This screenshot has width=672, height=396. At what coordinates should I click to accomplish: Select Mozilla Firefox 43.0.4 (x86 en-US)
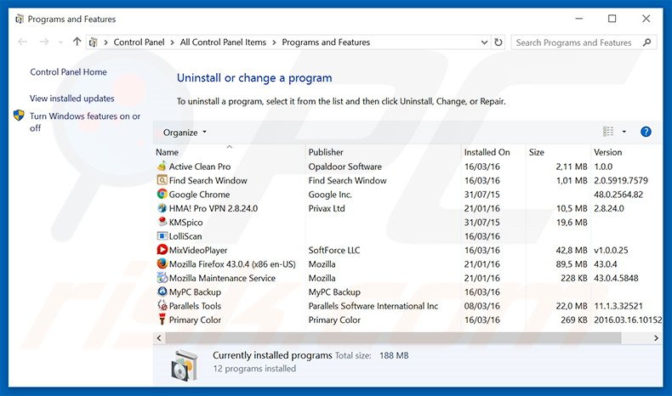pos(232,264)
